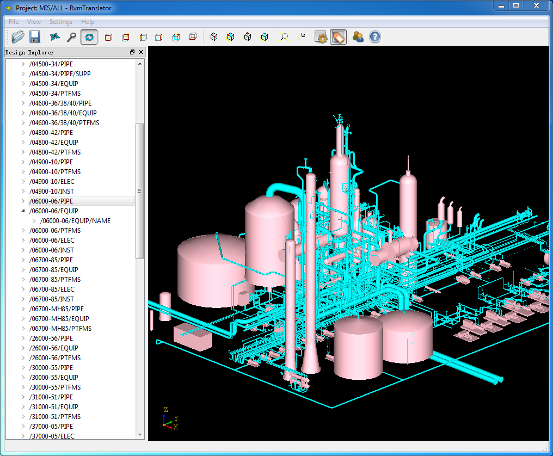Select /26000-56/PIPE in Design Explorer
Viewport: 553px width, 456px height.
tap(51, 338)
